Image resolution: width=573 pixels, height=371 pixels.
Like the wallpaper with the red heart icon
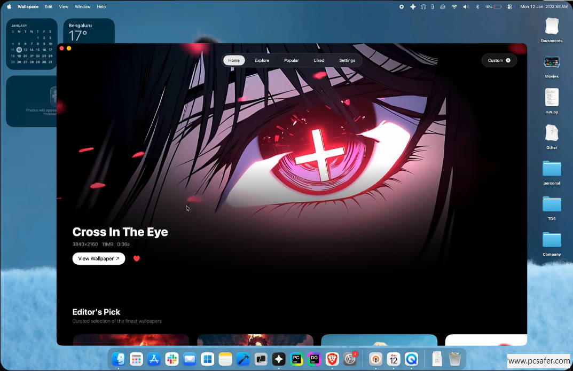pyautogui.click(x=136, y=258)
